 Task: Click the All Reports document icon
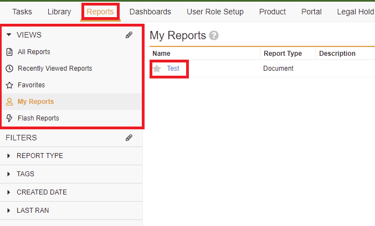9,52
